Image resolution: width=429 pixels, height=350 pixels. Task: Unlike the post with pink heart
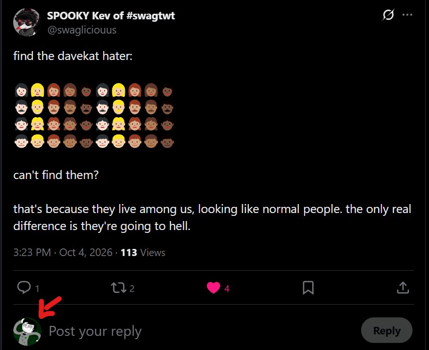[x=214, y=288]
